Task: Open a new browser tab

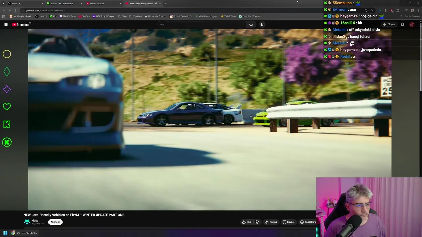Action: point(166,3)
